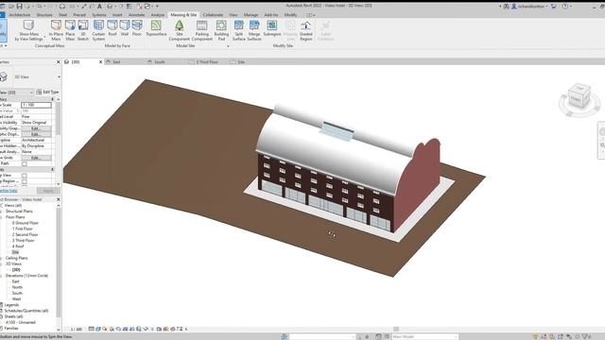Select the Subregion tool

coord(272,28)
